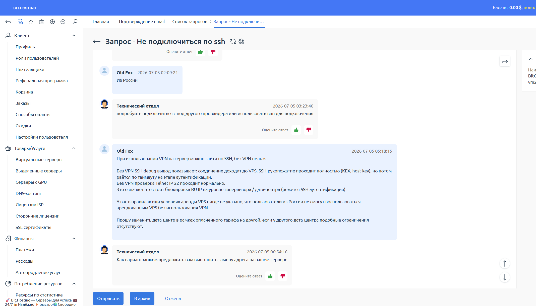
Task: Open Профиль in the sidebar
Action: [x=25, y=47]
